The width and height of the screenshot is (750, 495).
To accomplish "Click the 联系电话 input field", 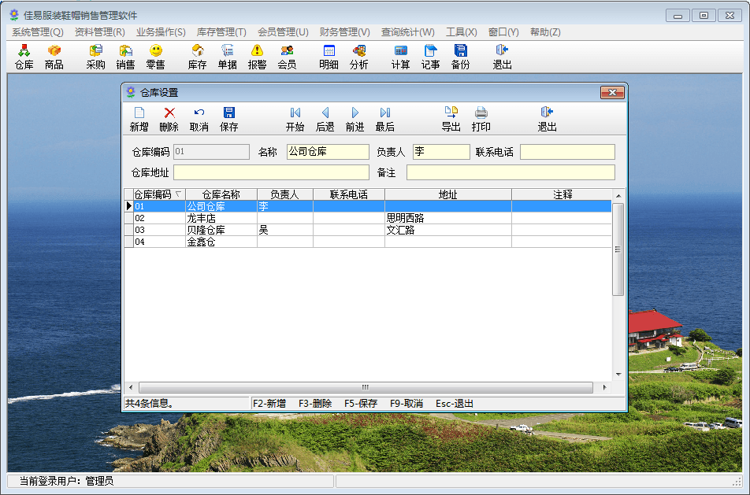I will (566, 152).
